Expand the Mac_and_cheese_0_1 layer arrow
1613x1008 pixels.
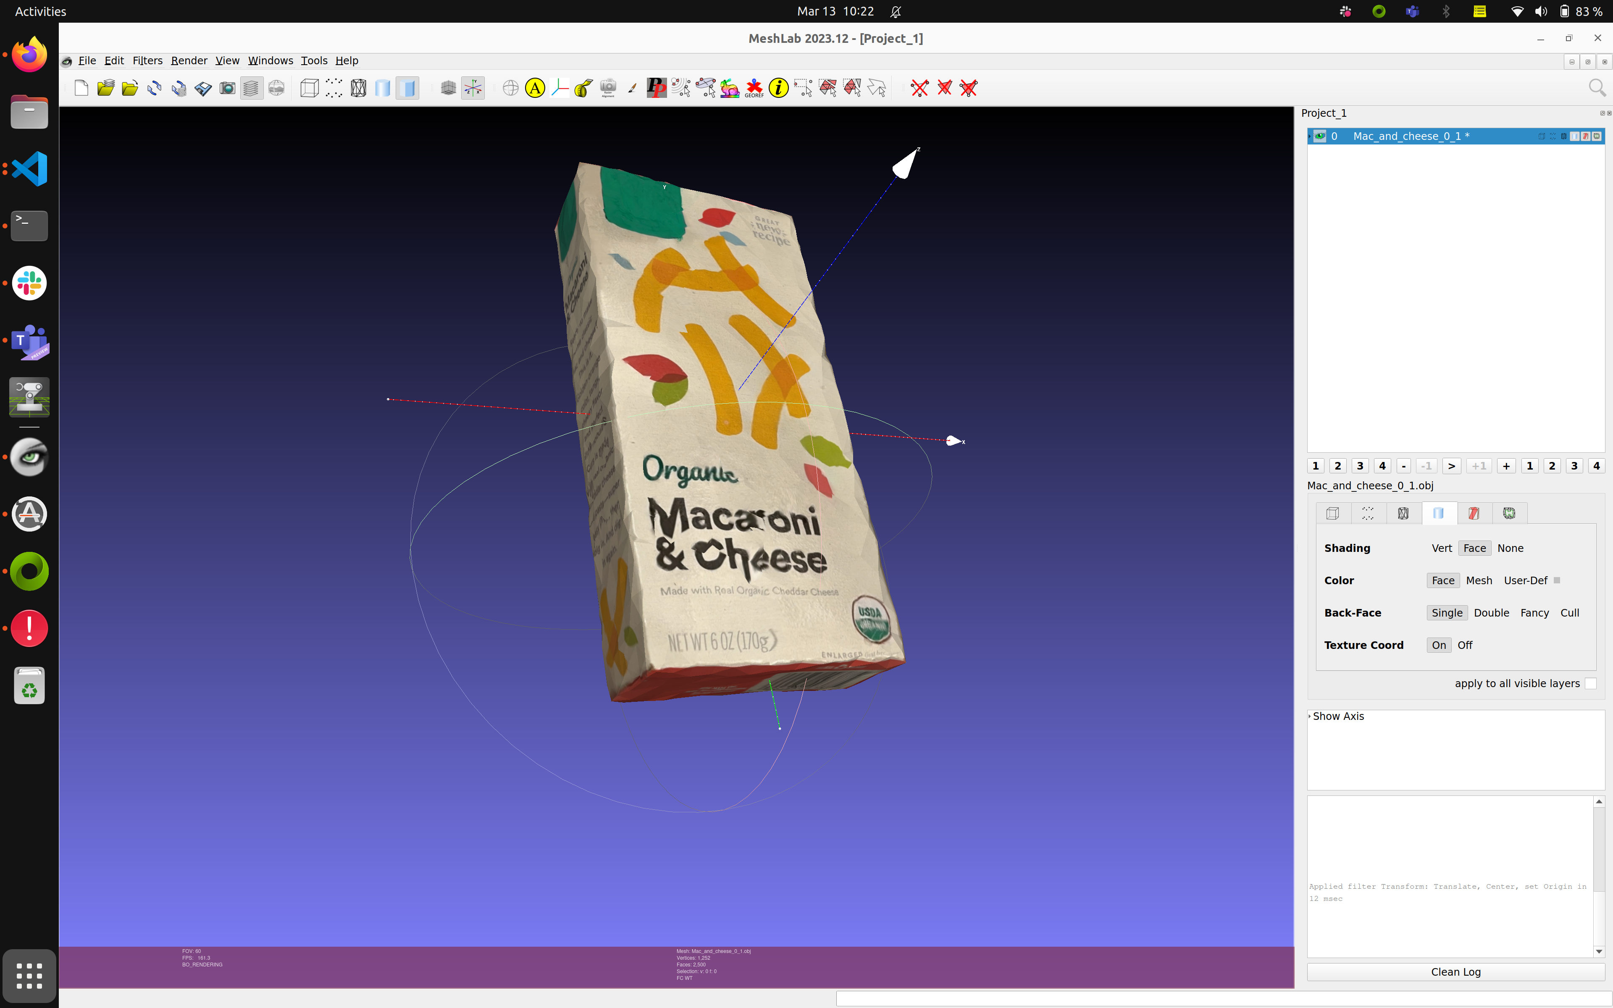coord(1310,136)
